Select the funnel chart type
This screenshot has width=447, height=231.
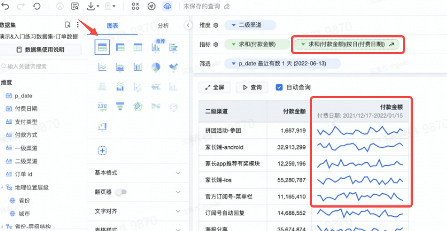pos(120,107)
